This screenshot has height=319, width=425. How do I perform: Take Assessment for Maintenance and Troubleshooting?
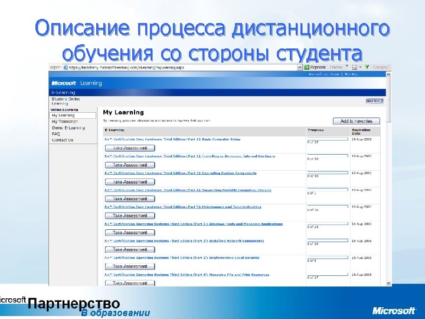click(130, 216)
